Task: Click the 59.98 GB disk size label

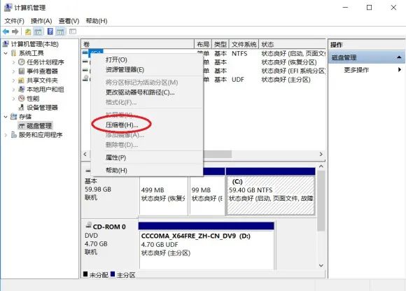Action: point(98,190)
